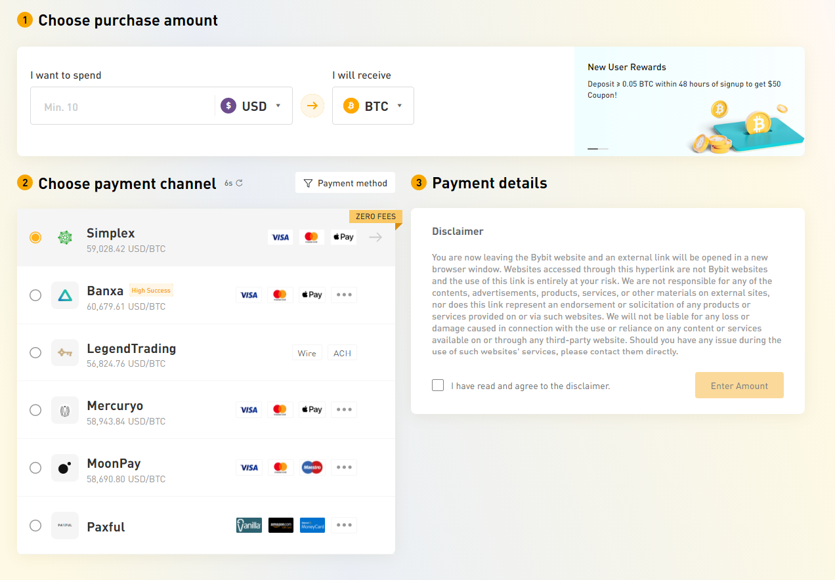This screenshot has height=580, width=835.
Task: Select the MoonPay radio button
Action: [35, 468]
